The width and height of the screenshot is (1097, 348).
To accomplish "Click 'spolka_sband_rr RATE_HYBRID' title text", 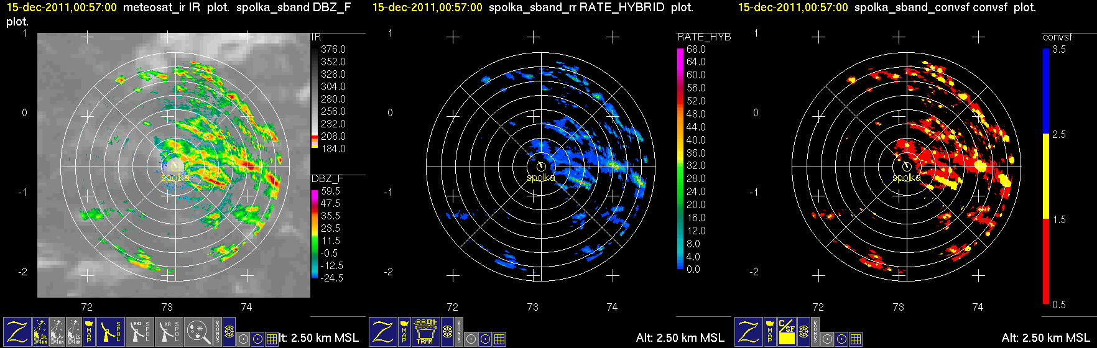I will click(576, 7).
